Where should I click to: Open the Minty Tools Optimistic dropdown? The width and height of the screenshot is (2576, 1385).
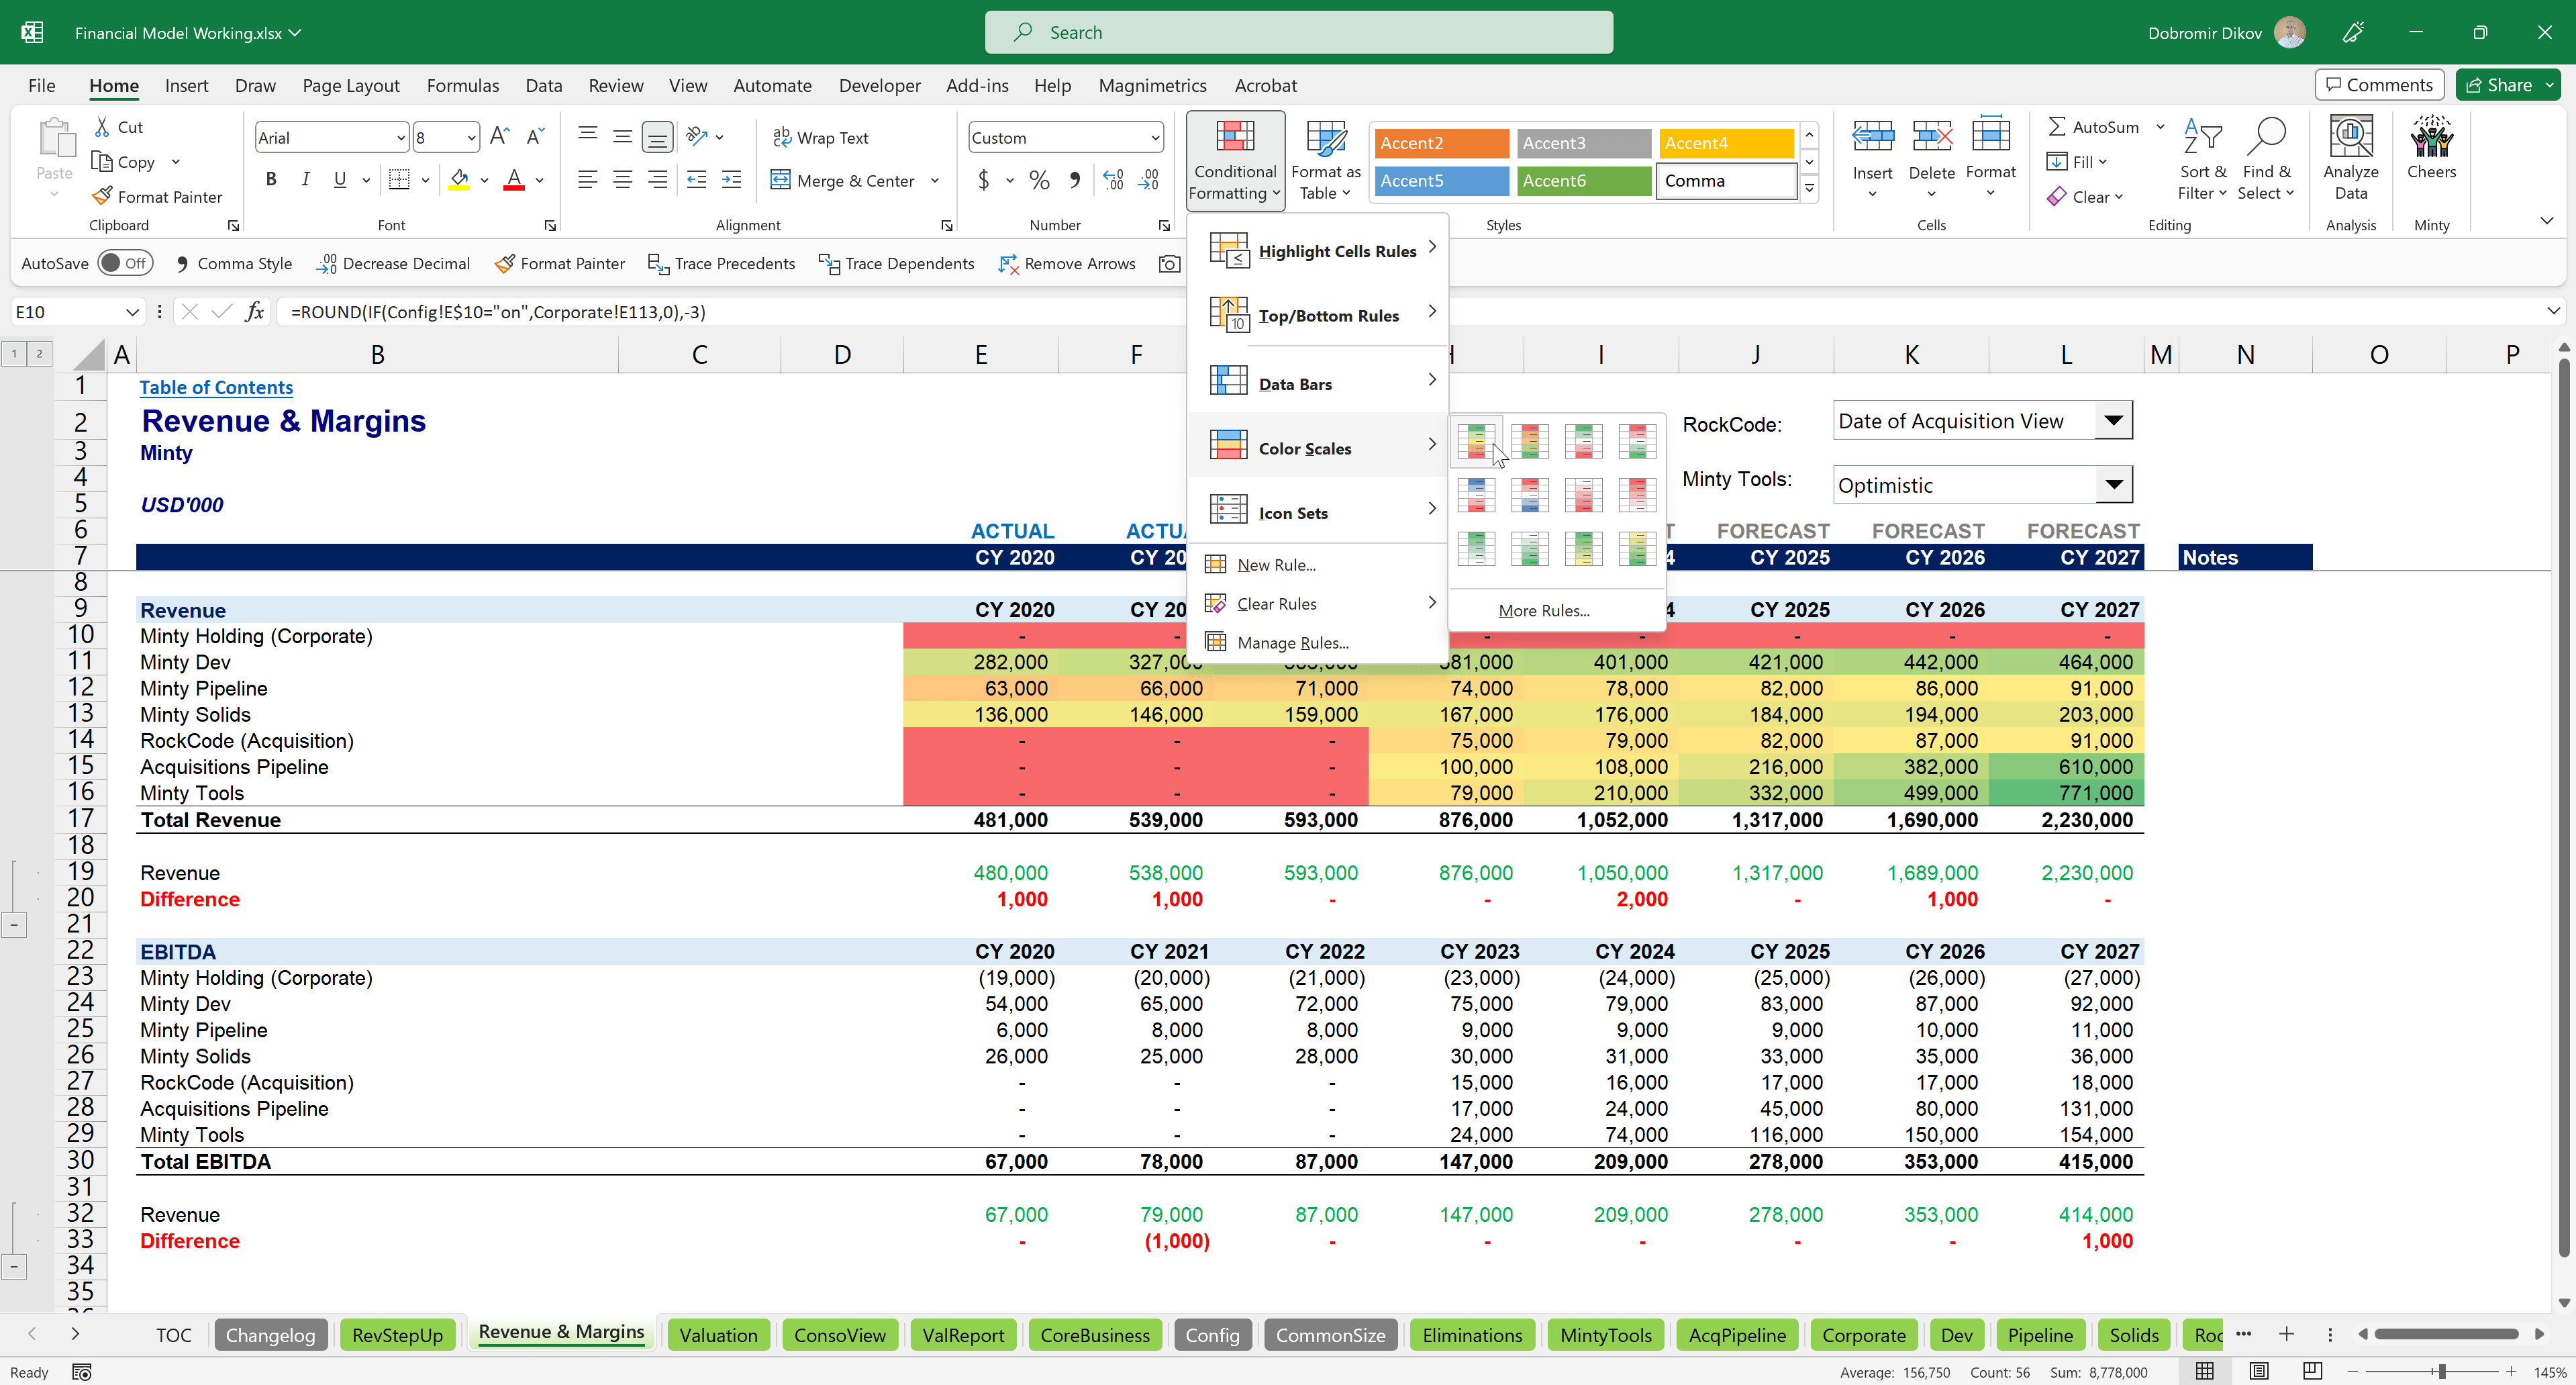[2114, 484]
